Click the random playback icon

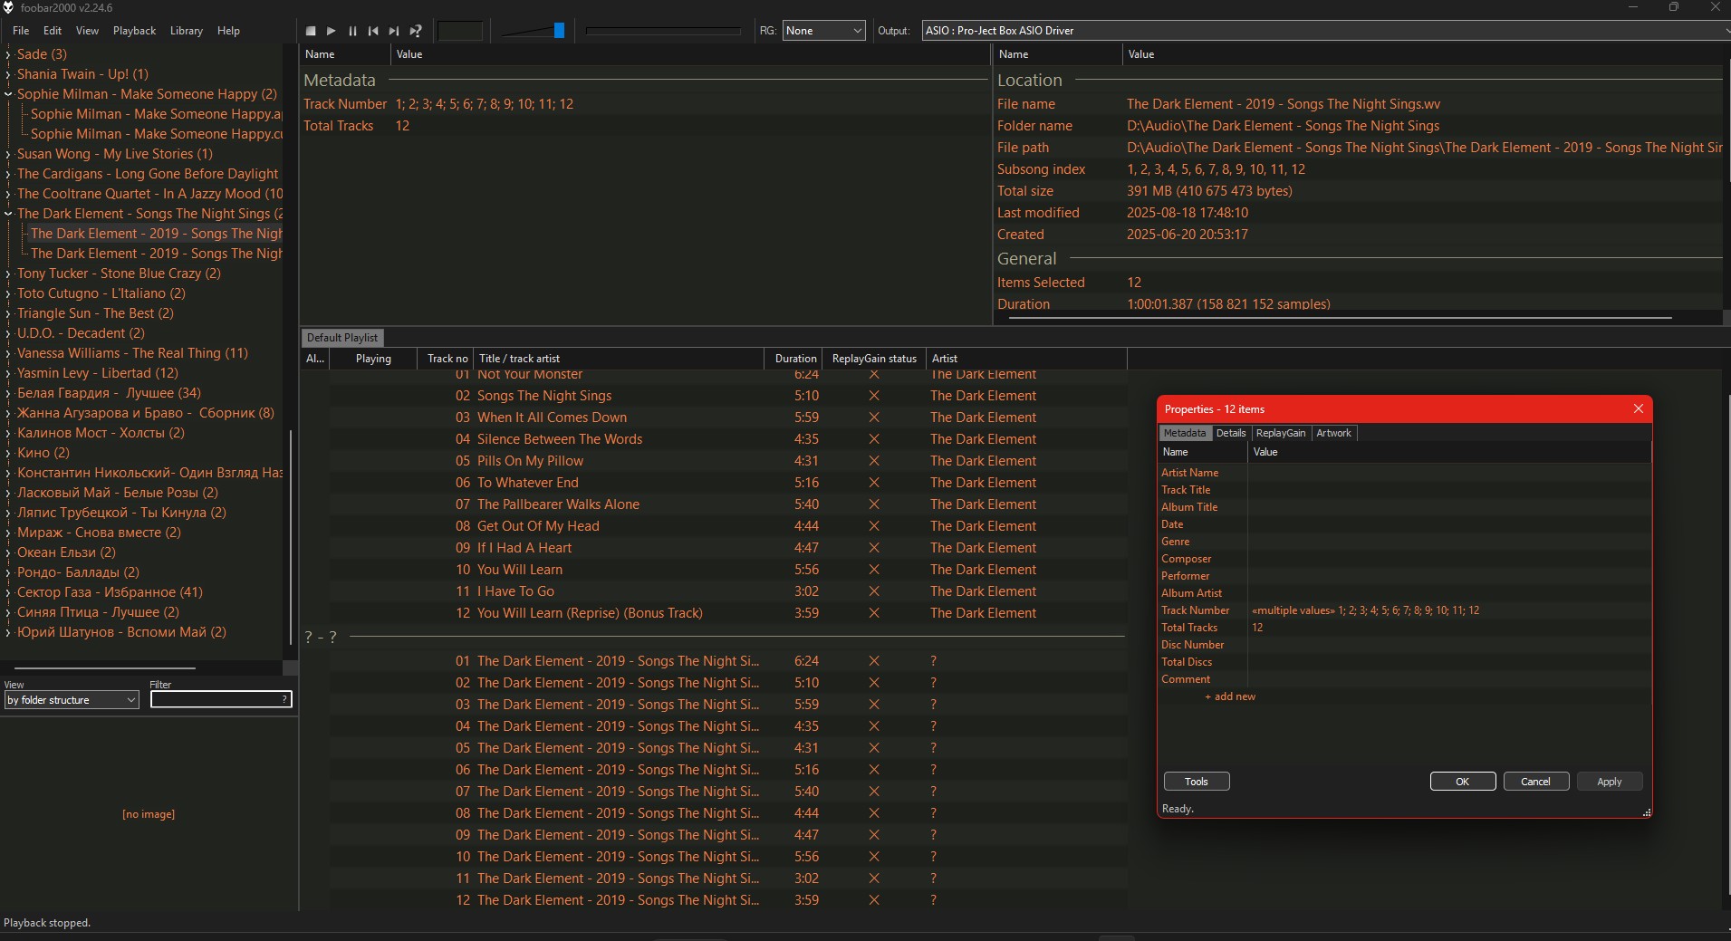(x=416, y=31)
